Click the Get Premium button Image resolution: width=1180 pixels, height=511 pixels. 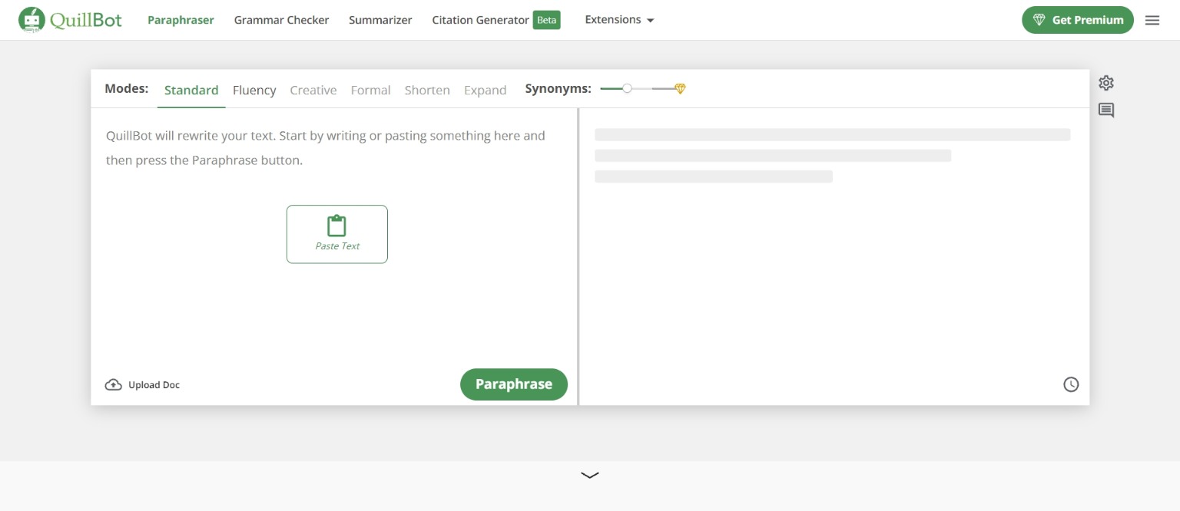pos(1077,20)
